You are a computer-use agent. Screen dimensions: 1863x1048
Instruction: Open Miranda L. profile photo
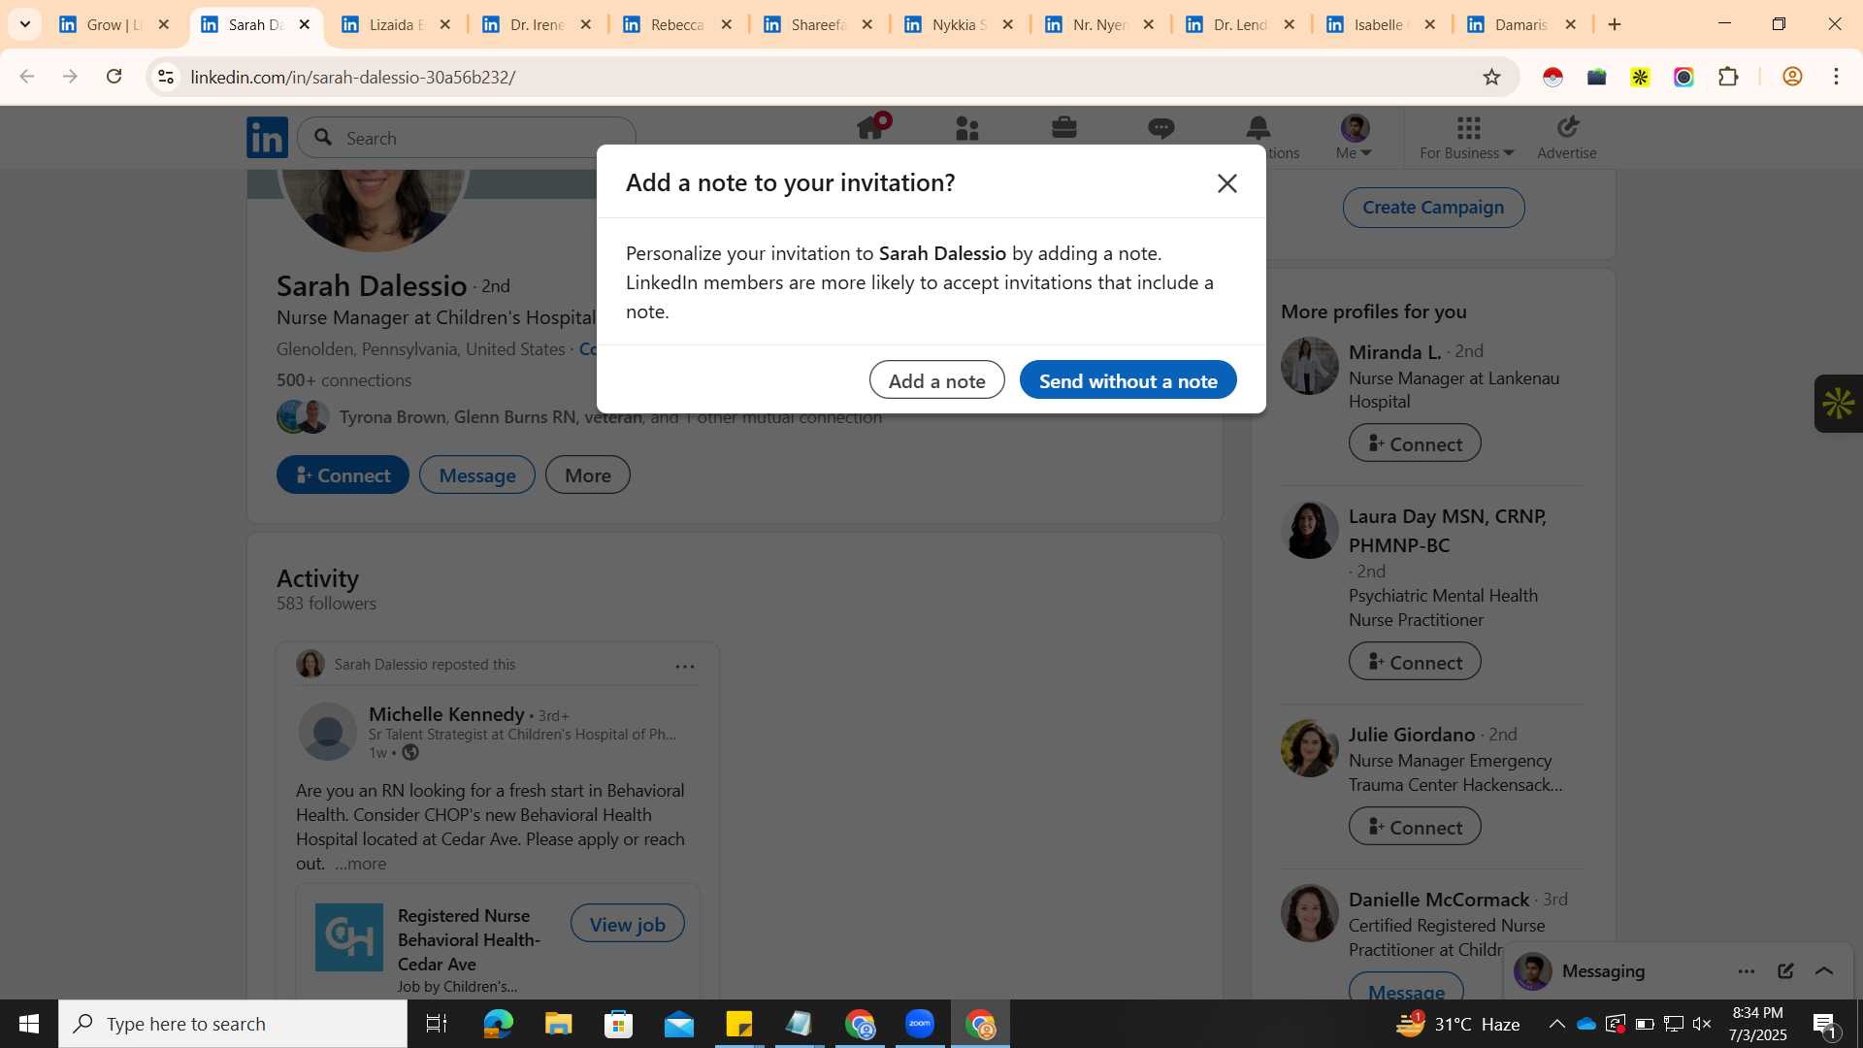click(x=1310, y=366)
